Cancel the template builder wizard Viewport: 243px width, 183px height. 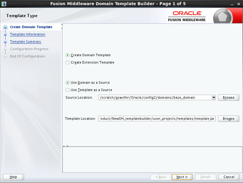pos(229,177)
